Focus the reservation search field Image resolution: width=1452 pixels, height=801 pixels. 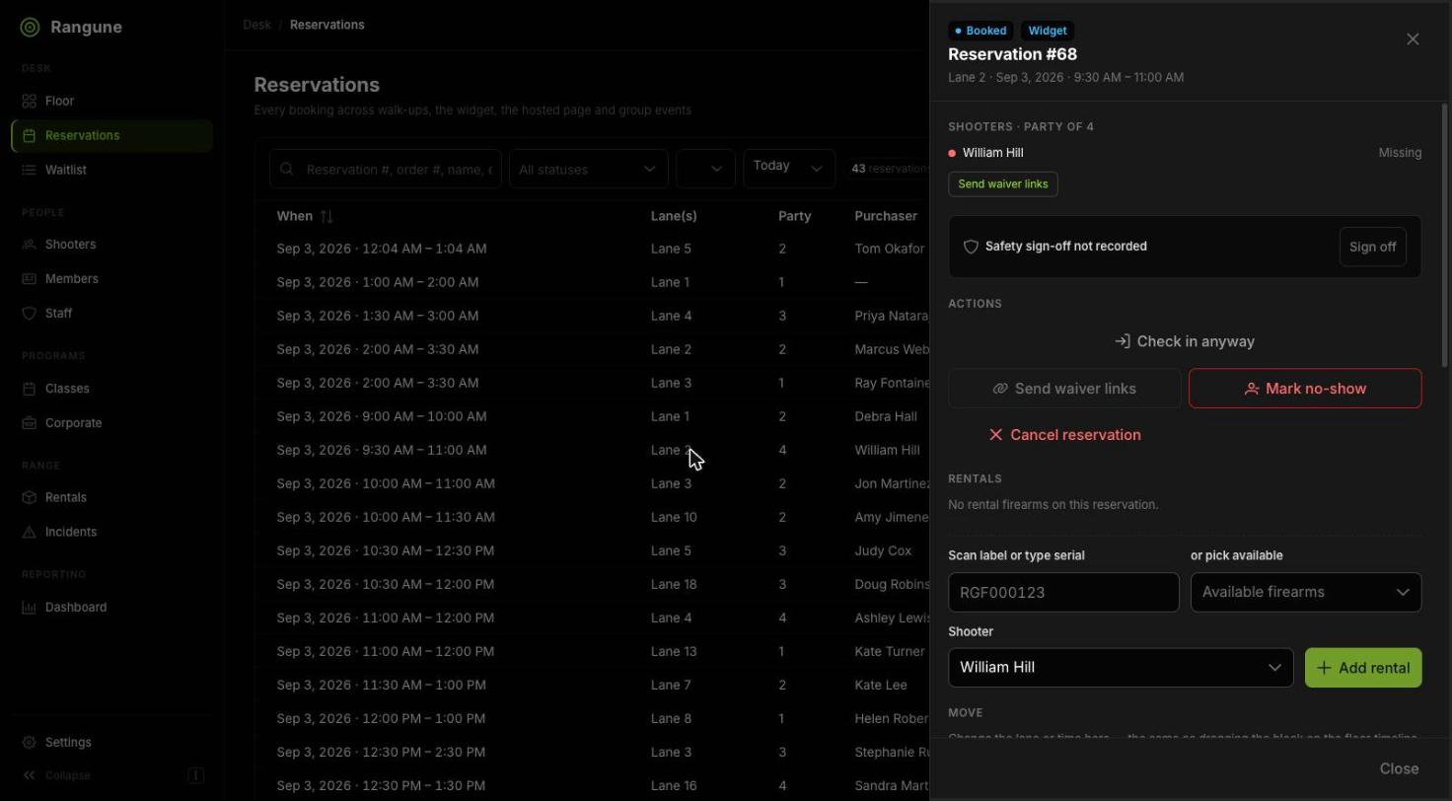(x=386, y=170)
